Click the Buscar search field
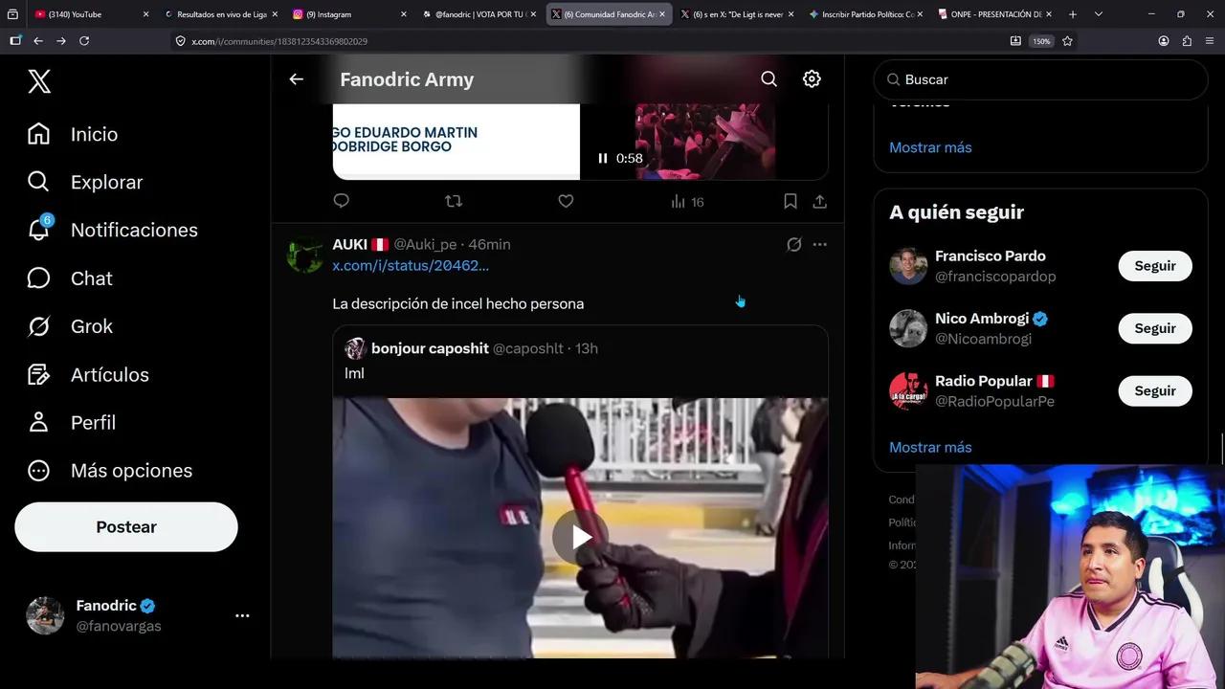 (x=1040, y=79)
